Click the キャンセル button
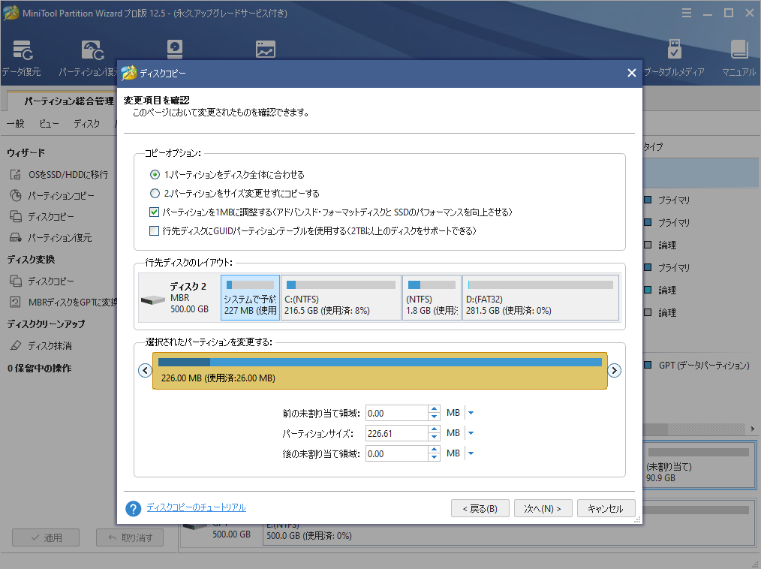 click(606, 508)
